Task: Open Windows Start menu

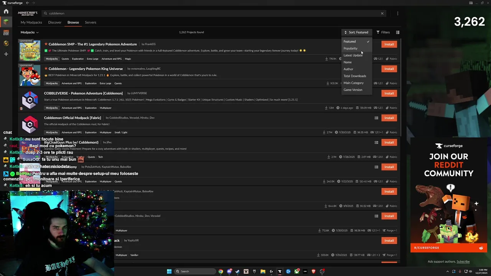Action: [x=169, y=271]
